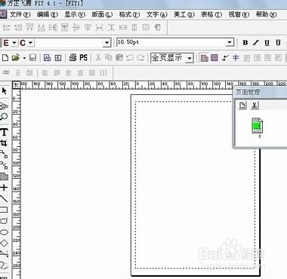Screen dimensions: 287x279
Task: Open the 表格(T) menu
Action: (211, 14)
